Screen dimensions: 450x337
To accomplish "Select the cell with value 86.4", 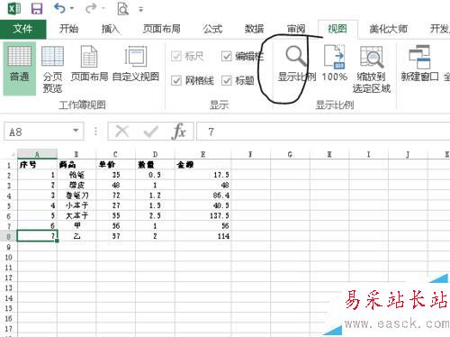I will 202,196.
